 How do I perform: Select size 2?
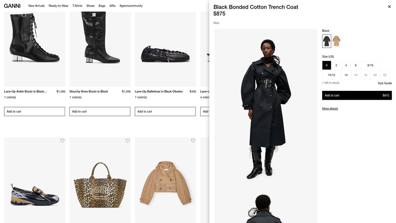click(336, 65)
